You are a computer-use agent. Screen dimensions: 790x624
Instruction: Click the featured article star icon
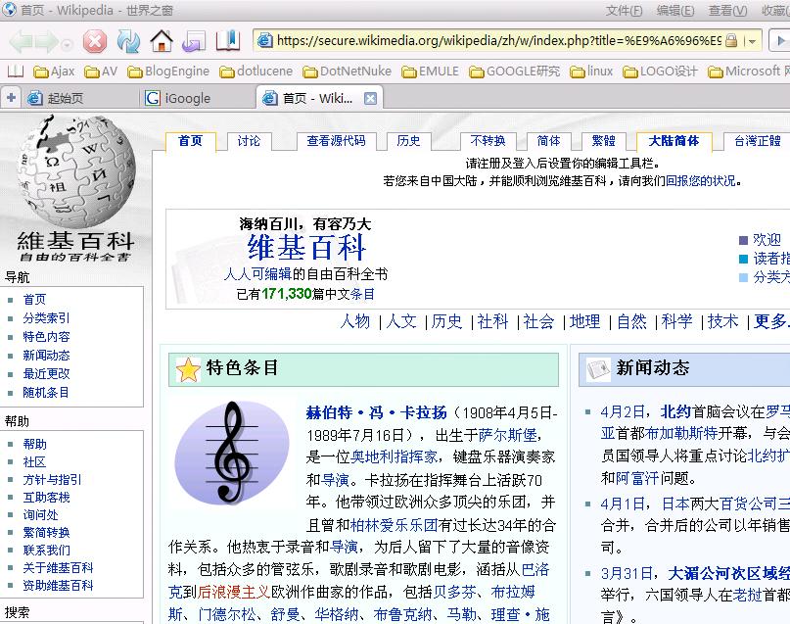(188, 369)
